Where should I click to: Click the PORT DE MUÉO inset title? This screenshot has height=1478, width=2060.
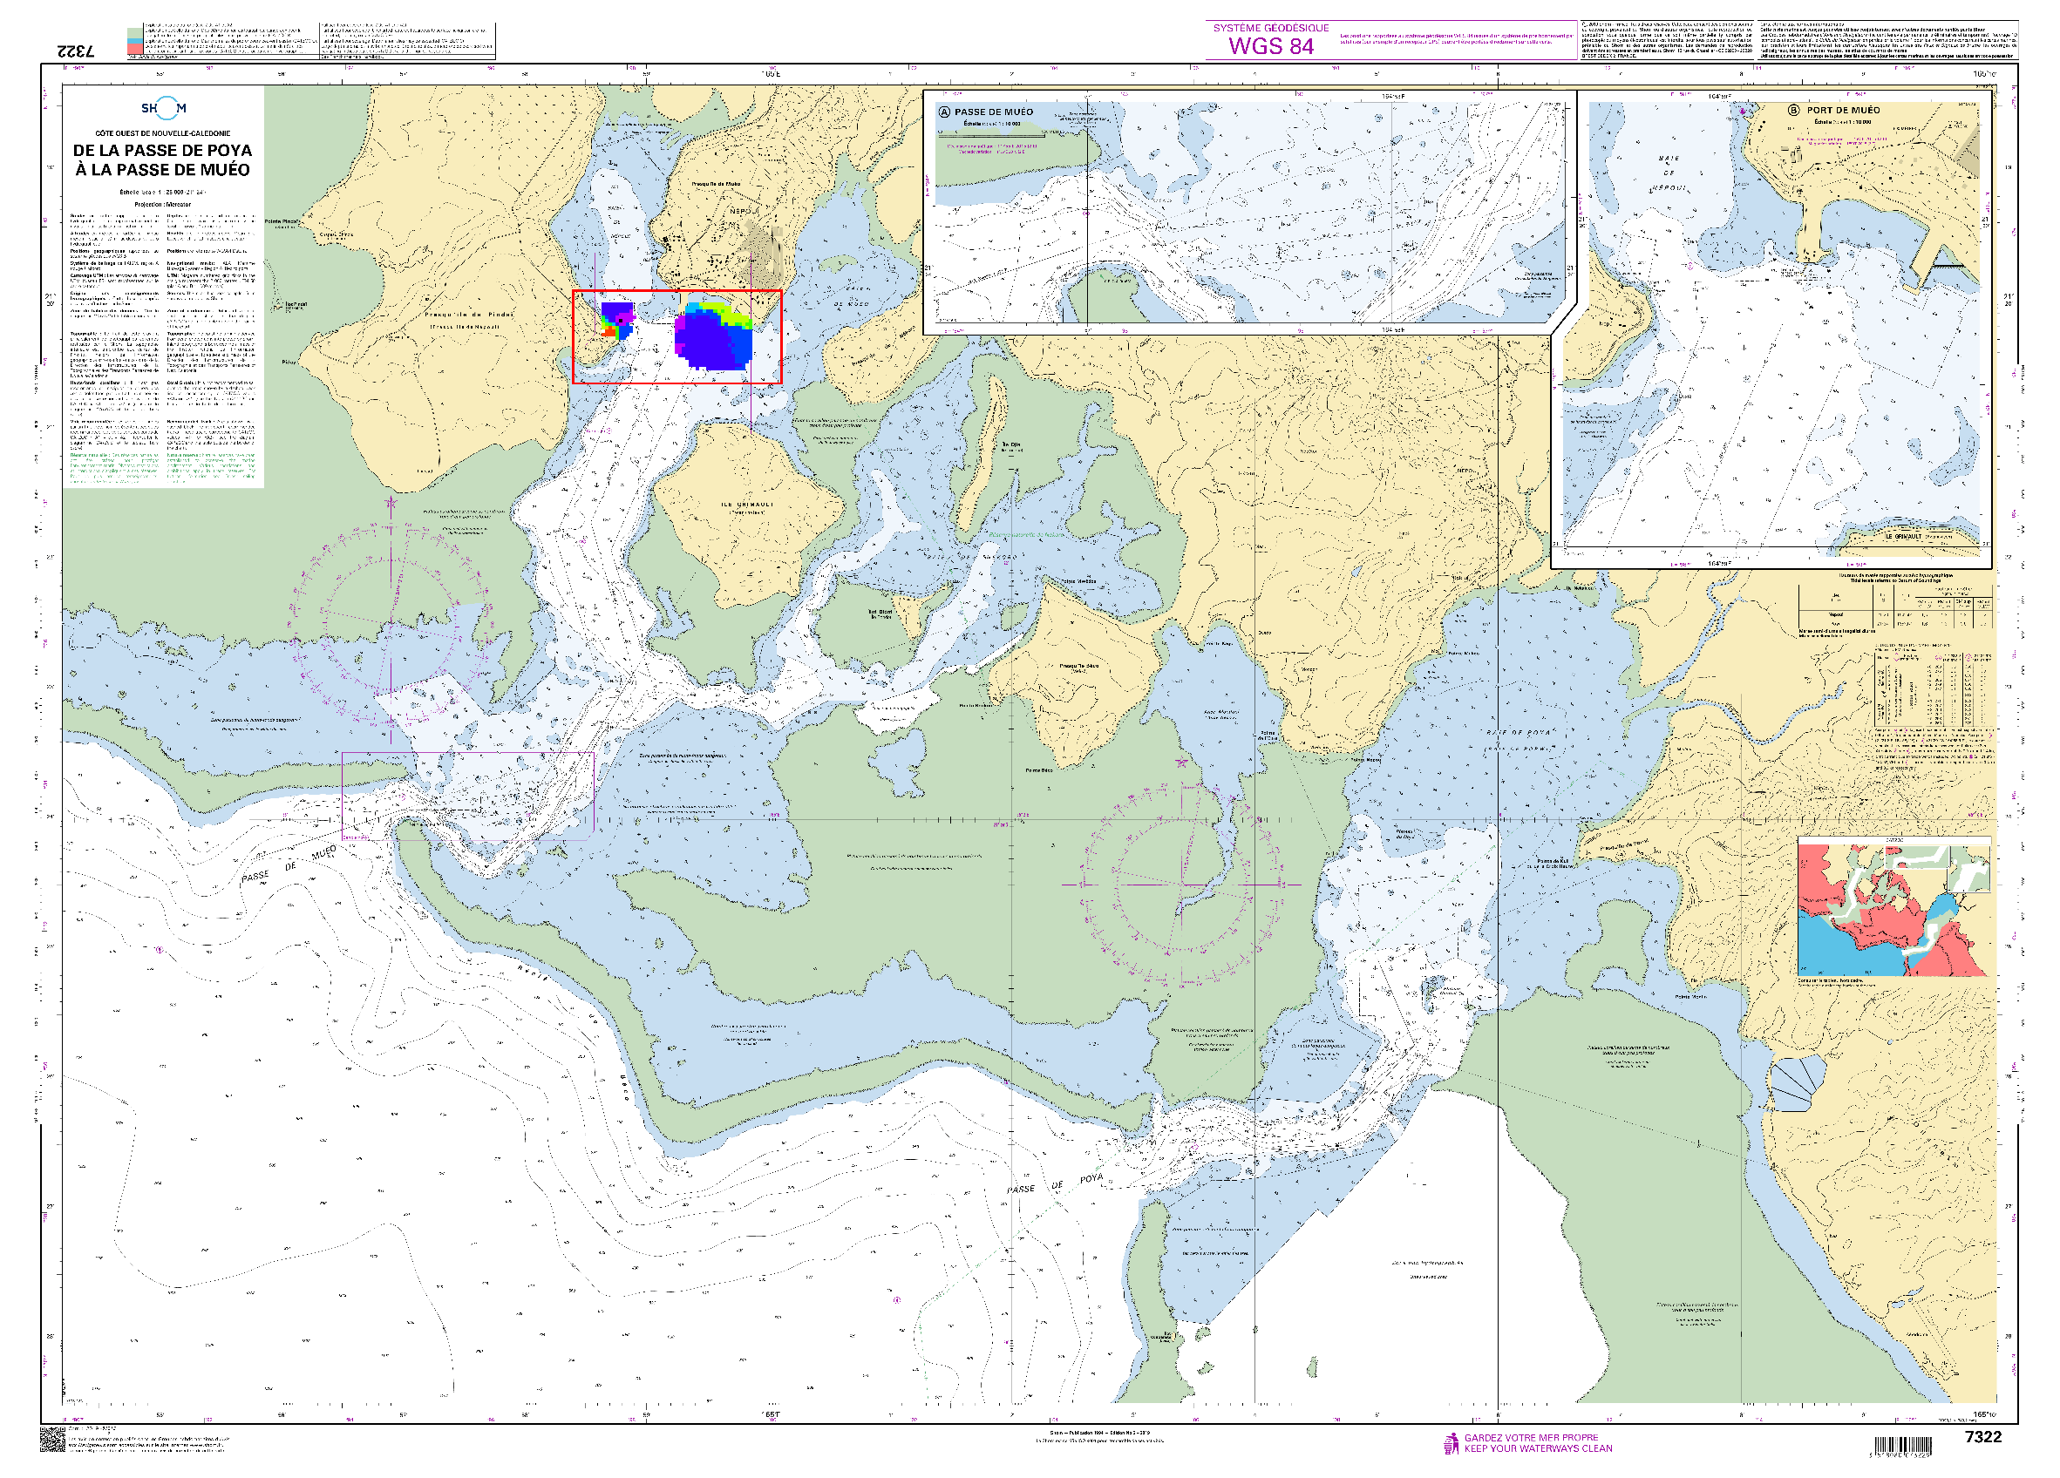click(1843, 110)
